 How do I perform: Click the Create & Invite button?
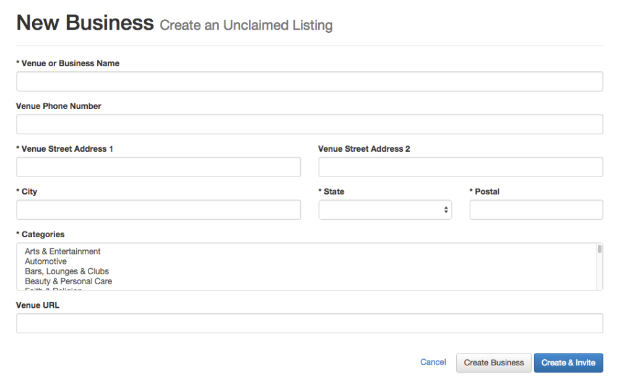[x=568, y=363]
